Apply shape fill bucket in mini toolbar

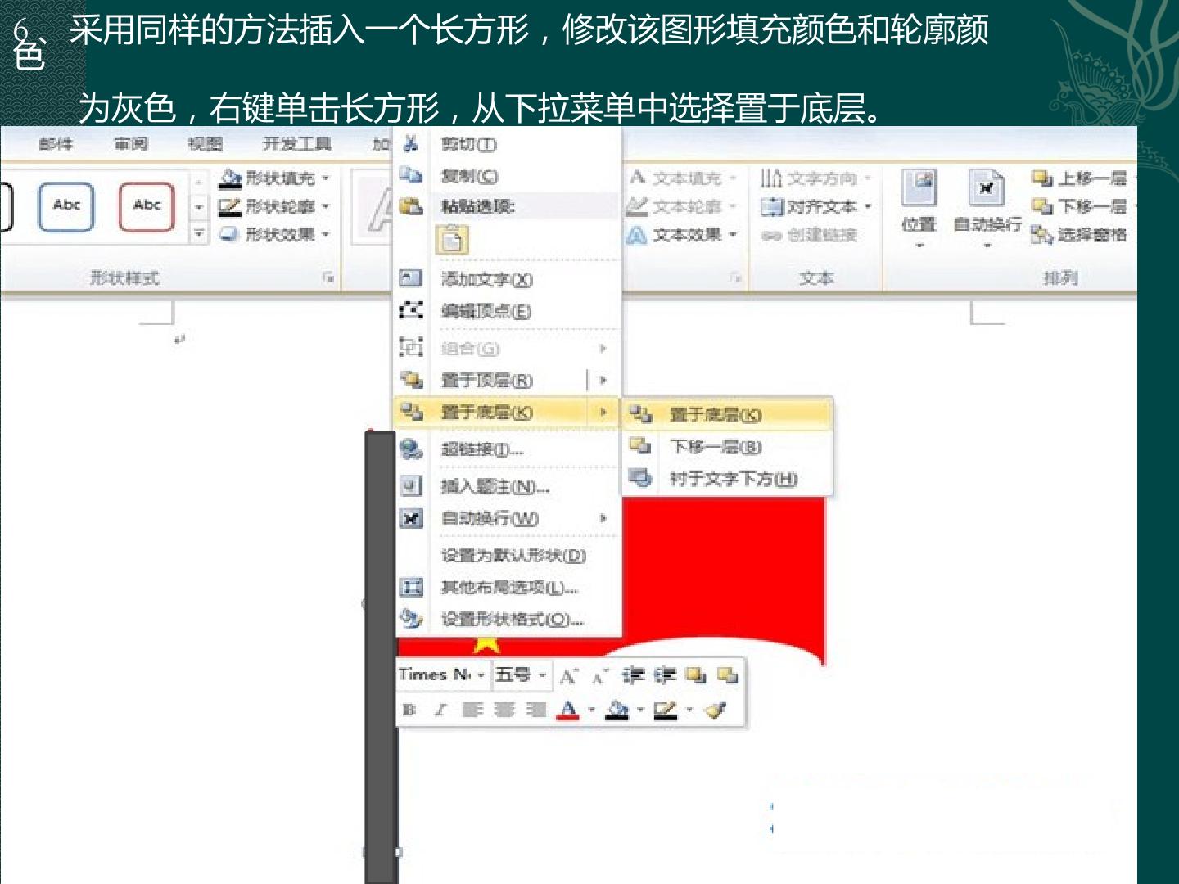click(x=617, y=710)
